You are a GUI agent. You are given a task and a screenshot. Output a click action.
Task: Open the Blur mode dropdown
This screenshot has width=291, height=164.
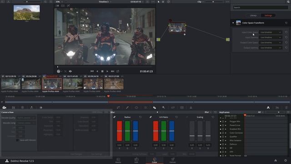pos(208,112)
